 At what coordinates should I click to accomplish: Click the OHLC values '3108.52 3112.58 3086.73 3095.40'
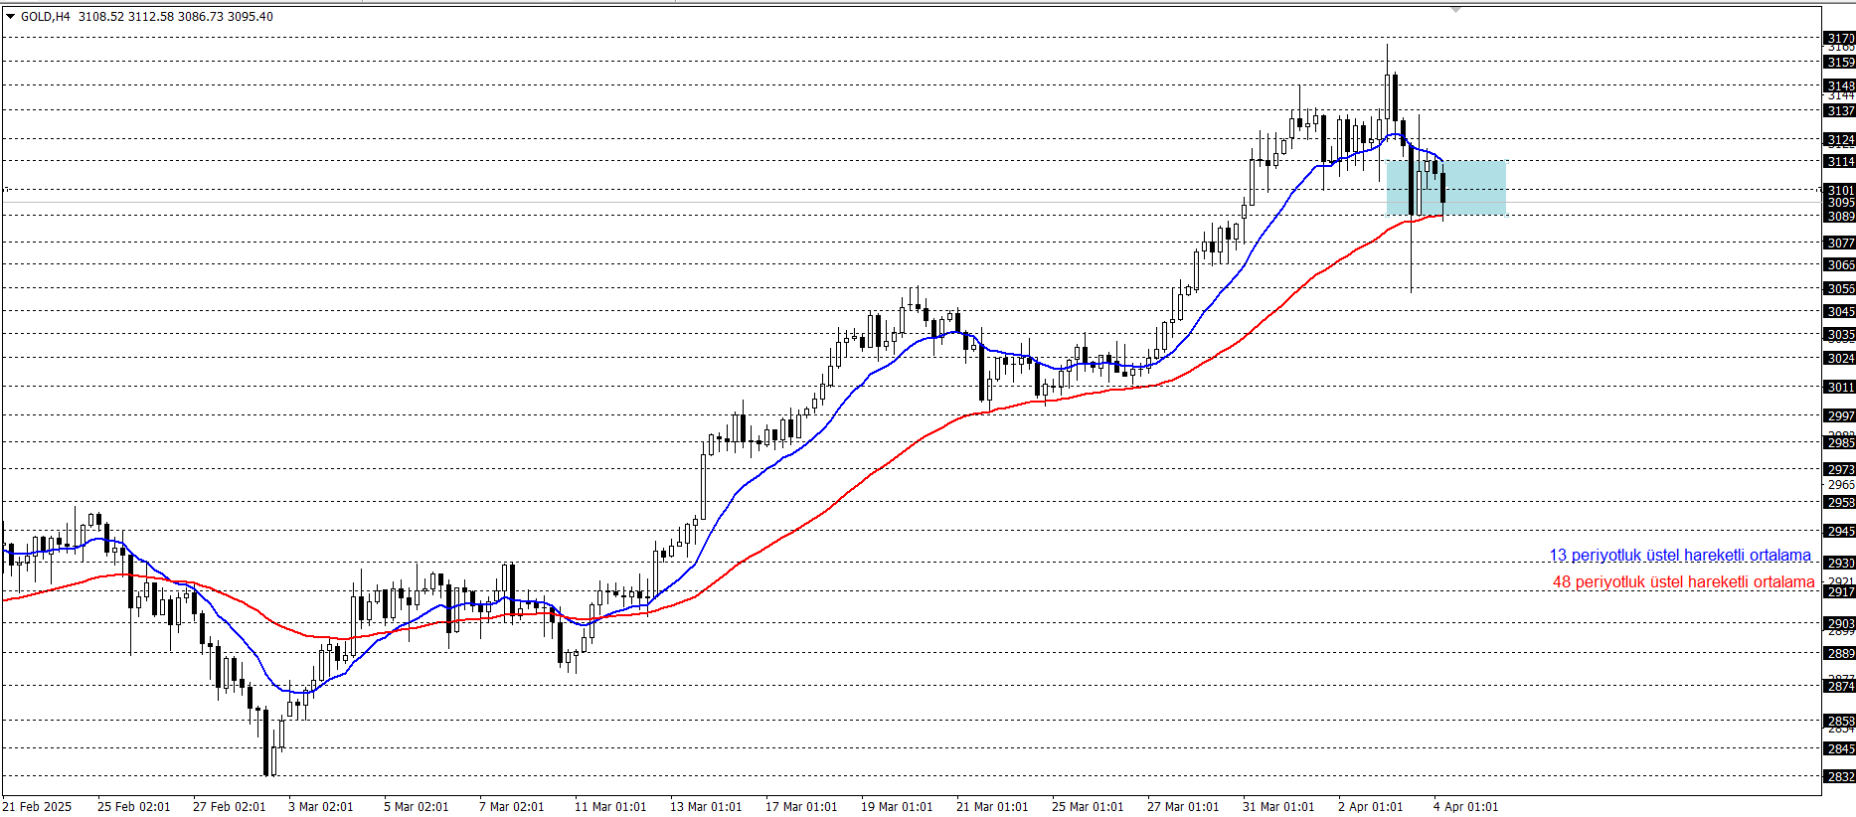[176, 17]
